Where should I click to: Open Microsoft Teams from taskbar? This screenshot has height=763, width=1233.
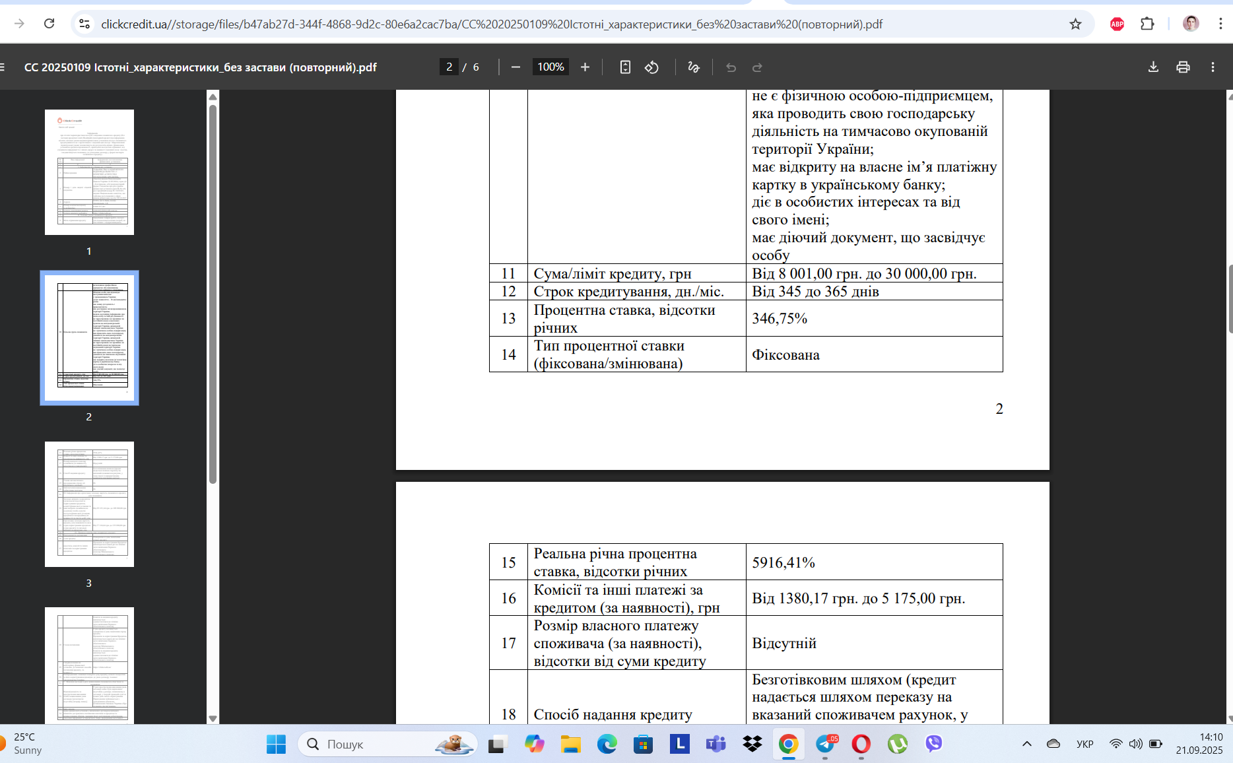coord(716,744)
